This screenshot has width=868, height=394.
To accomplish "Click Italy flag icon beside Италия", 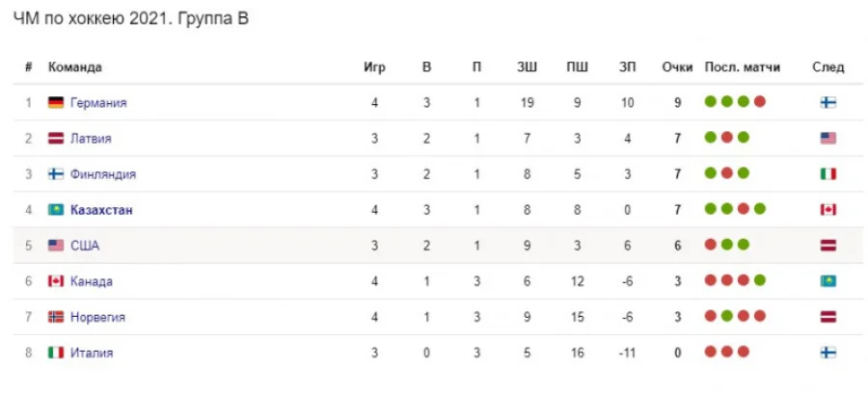I will tap(56, 353).
